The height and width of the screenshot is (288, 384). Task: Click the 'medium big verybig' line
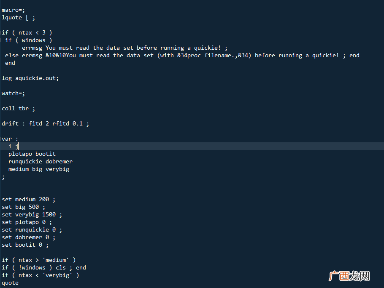[39, 169]
